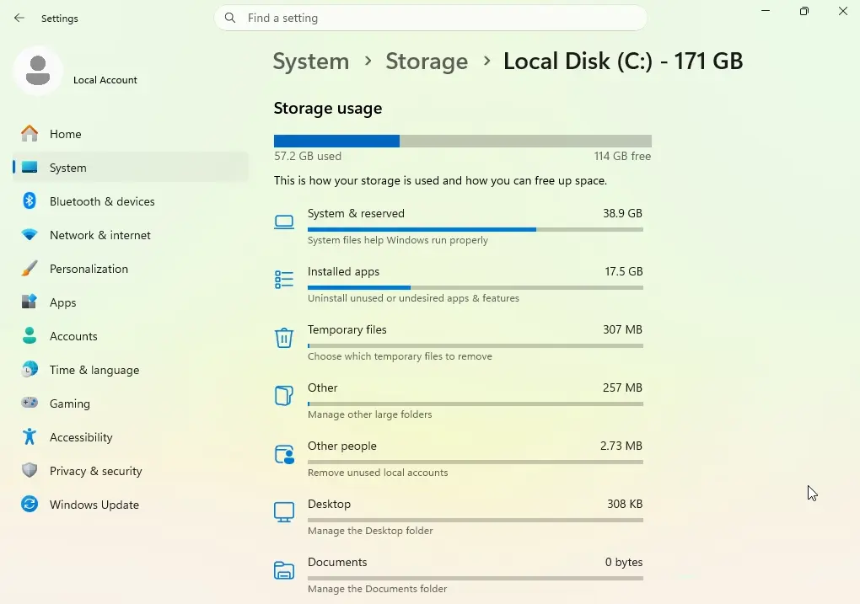This screenshot has height=604, width=860.
Task: Open Privacy & security settings
Action: [131, 471]
